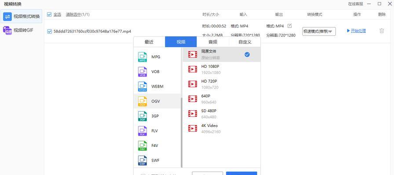Viewport: 394px width, 175px height.
Task: Select the FLV format icon
Action: click(142, 131)
